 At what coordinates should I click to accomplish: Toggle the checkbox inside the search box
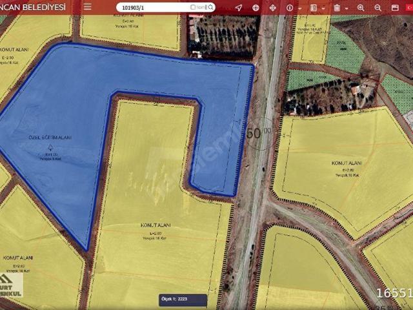[x=193, y=8]
